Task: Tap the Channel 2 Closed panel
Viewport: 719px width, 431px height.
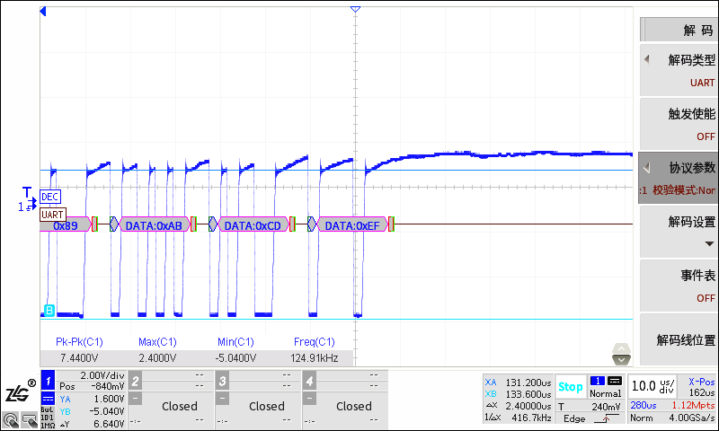Action: [171, 400]
